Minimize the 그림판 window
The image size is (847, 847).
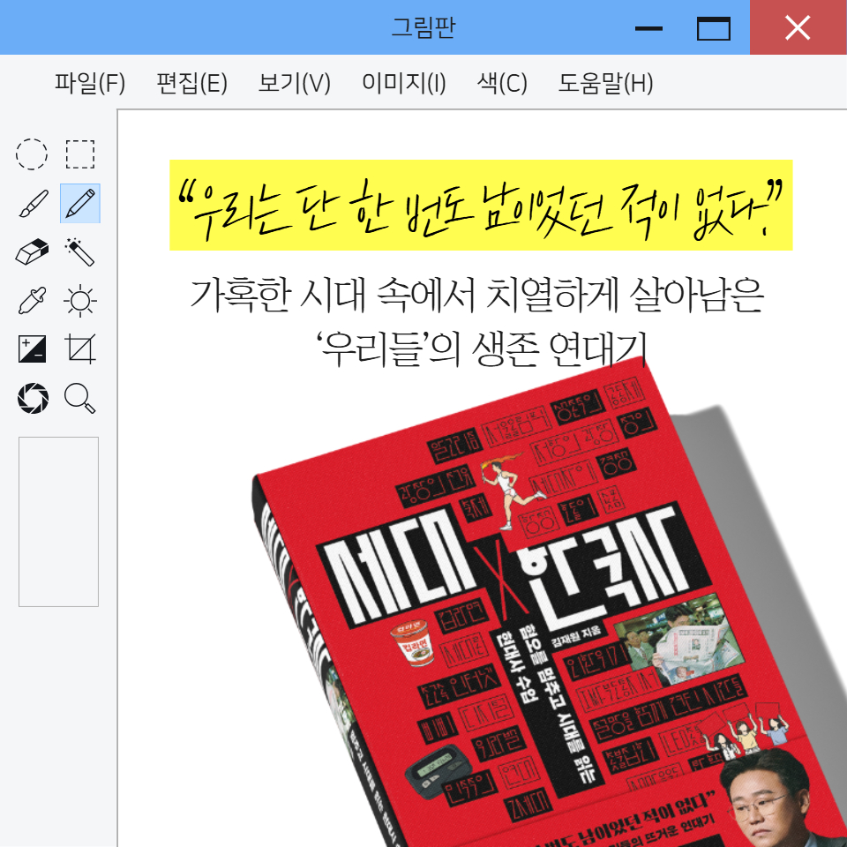648,28
